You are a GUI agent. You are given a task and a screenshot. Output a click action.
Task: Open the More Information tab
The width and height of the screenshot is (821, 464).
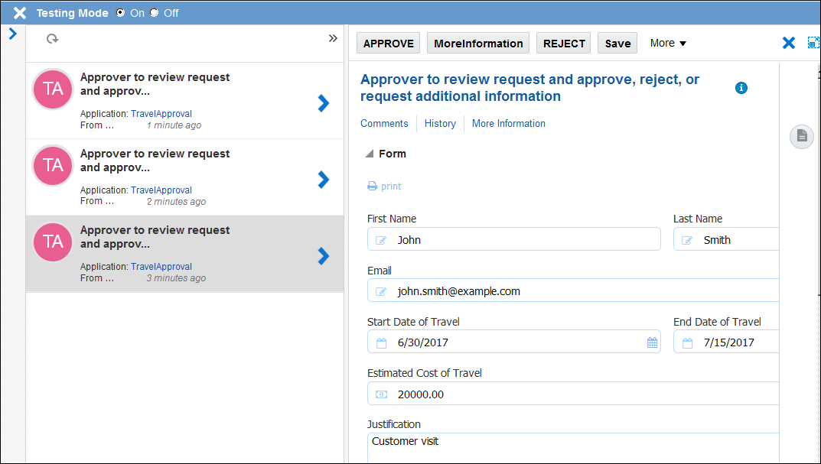[508, 124]
